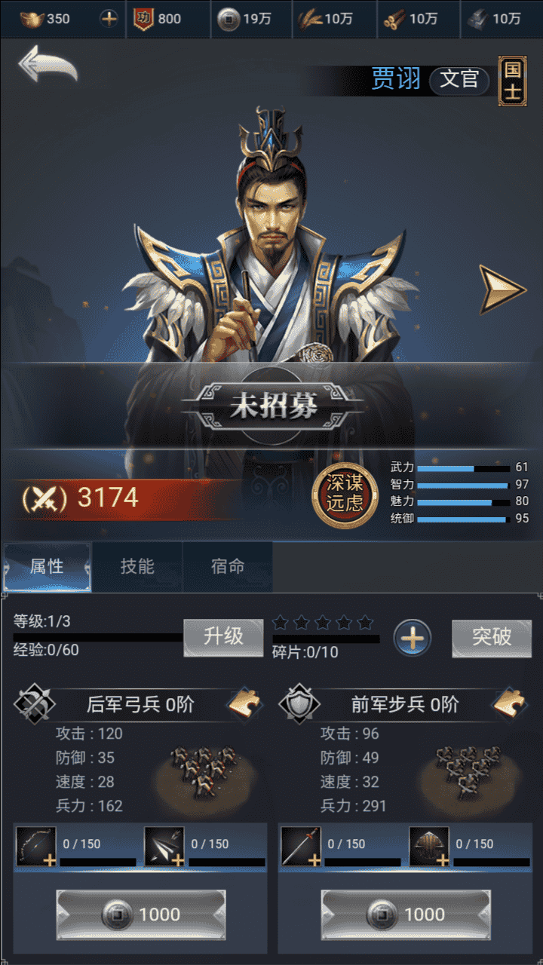Tap puzzle piece next to 后军弓兵
The width and height of the screenshot is (543, 965).
coord(245,704)
